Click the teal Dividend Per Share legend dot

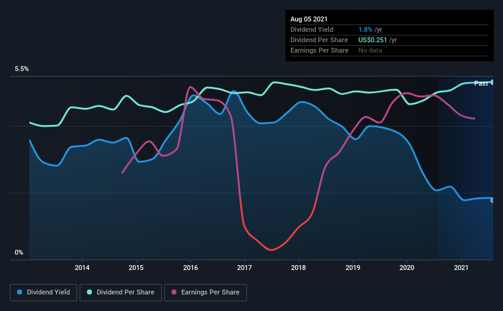point(89,292)
